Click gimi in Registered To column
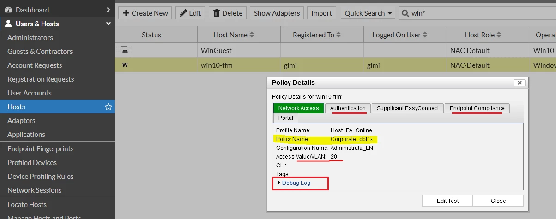The height and width of the screenshot is (219, 556). (290, 65)
